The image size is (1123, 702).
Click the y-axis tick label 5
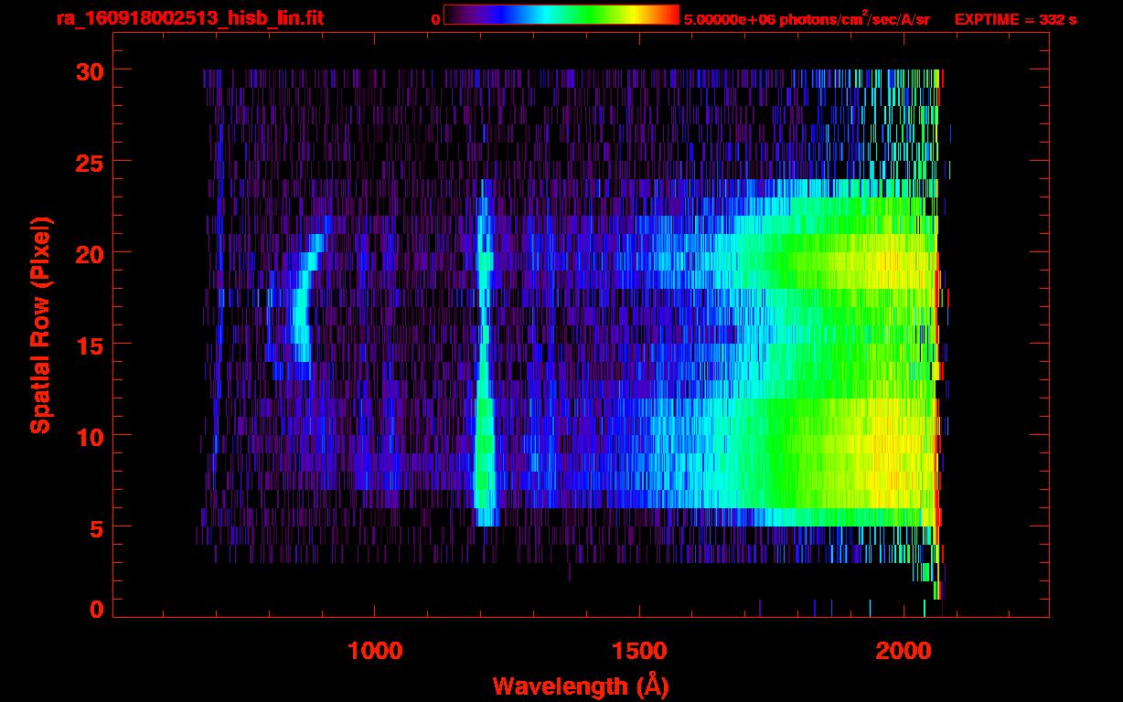coord(95,527)
